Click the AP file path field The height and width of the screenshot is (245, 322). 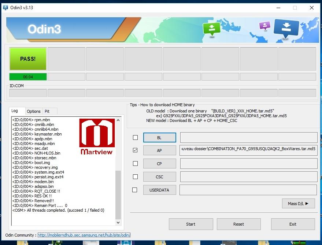[x=248, y=150]
